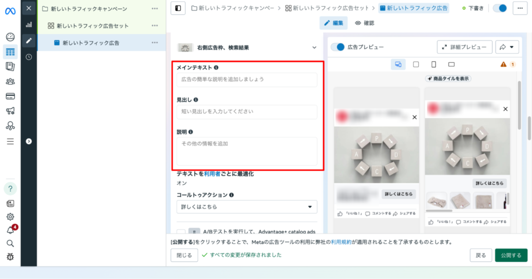This screenshot has height=279, width=532.
Task: Select the 編集 tab
Action: pos(334,23)
